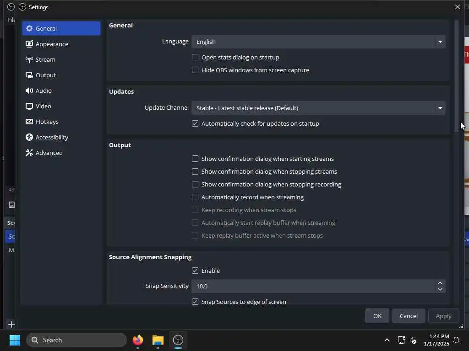Open the Update Channel dropdown

tap(318, 108)
